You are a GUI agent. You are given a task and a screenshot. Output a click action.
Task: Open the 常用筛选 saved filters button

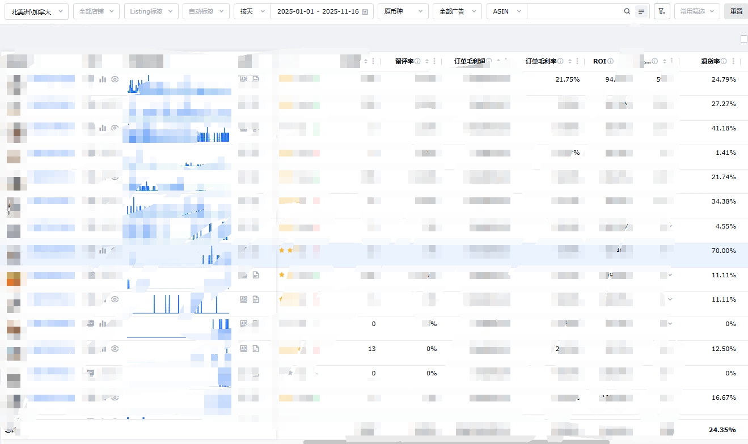(697, 11)
